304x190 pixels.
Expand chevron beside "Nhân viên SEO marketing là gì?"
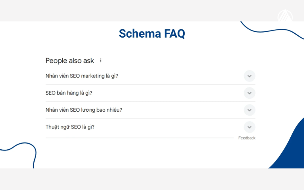click(249, 76)
